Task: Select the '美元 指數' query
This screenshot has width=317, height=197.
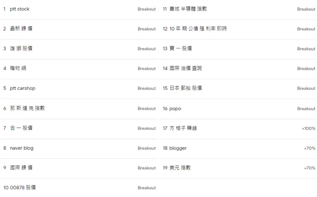Action: point(180,168)
